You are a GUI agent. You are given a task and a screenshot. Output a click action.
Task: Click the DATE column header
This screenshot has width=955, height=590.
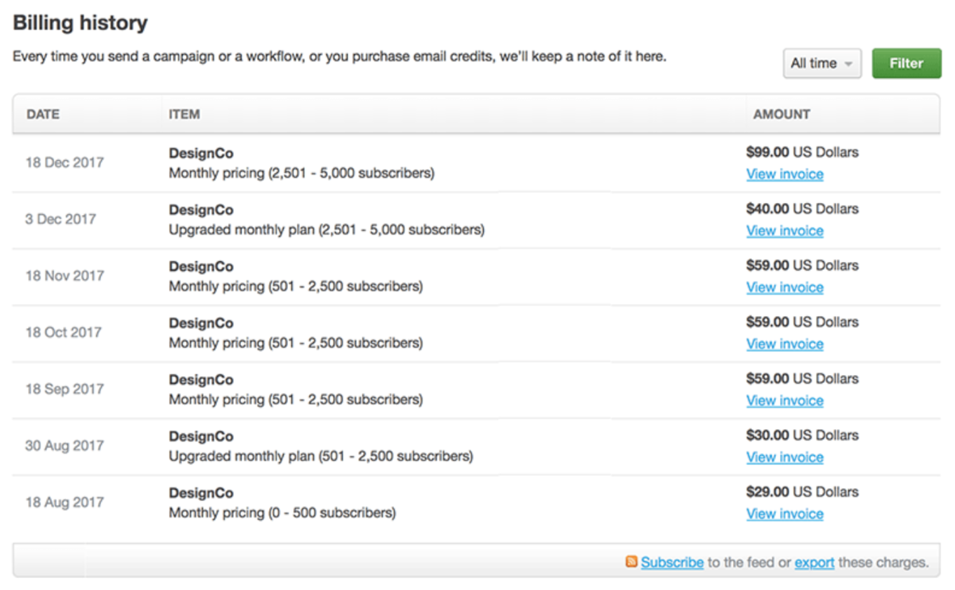coord(43,115)
